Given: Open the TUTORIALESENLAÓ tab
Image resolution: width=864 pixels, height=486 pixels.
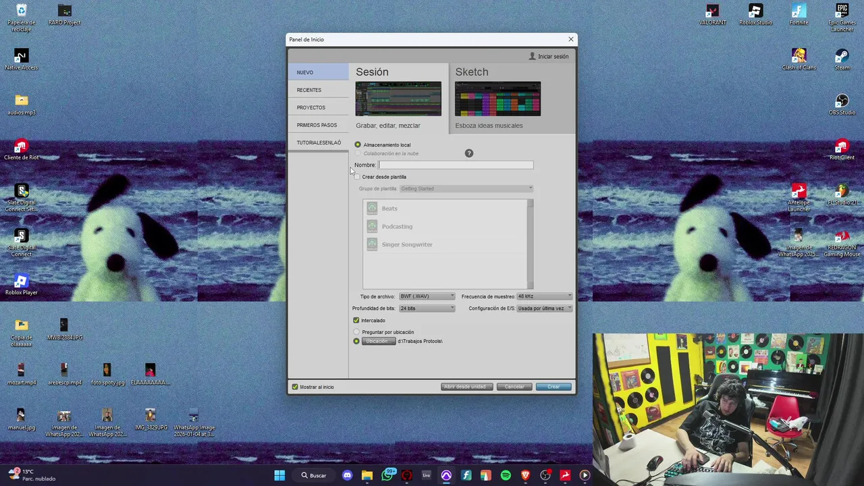Looking at the screenshot, I should pos(318,142).
